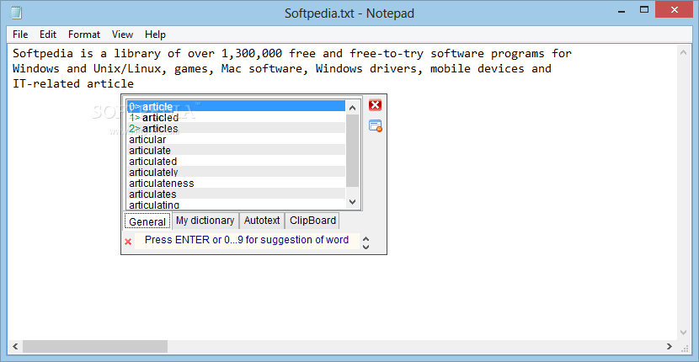
Task: Choose 'articulated' from the suggestion list
Action: coord(236,161)
